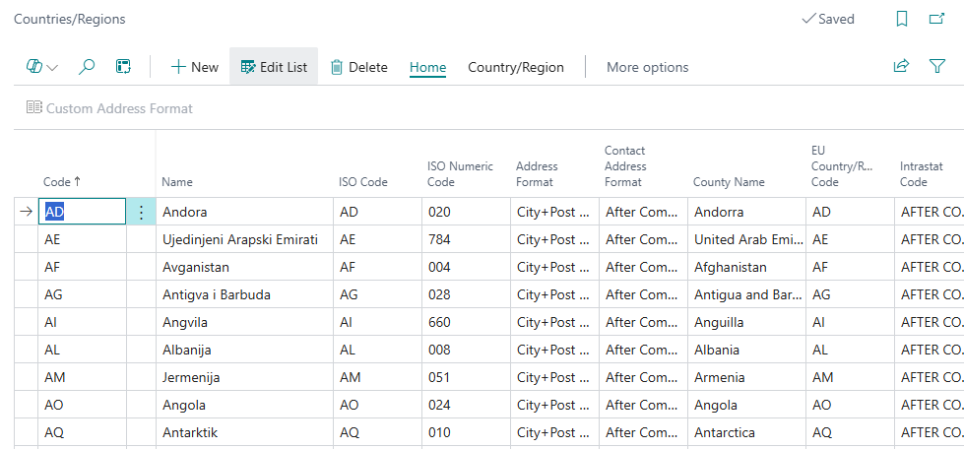Open the Name column header menu
Screen dimensions: 964x449
(x=177, y=181)
